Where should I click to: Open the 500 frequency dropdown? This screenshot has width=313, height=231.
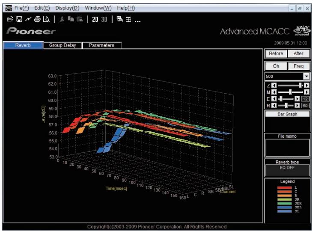[x=307, y=76]
